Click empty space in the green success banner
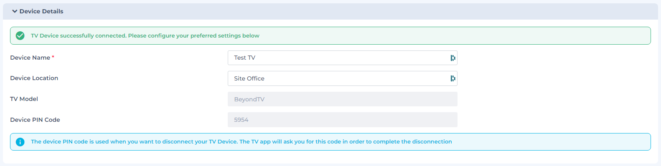Screen dimensions: 661x166 (455, 36)
